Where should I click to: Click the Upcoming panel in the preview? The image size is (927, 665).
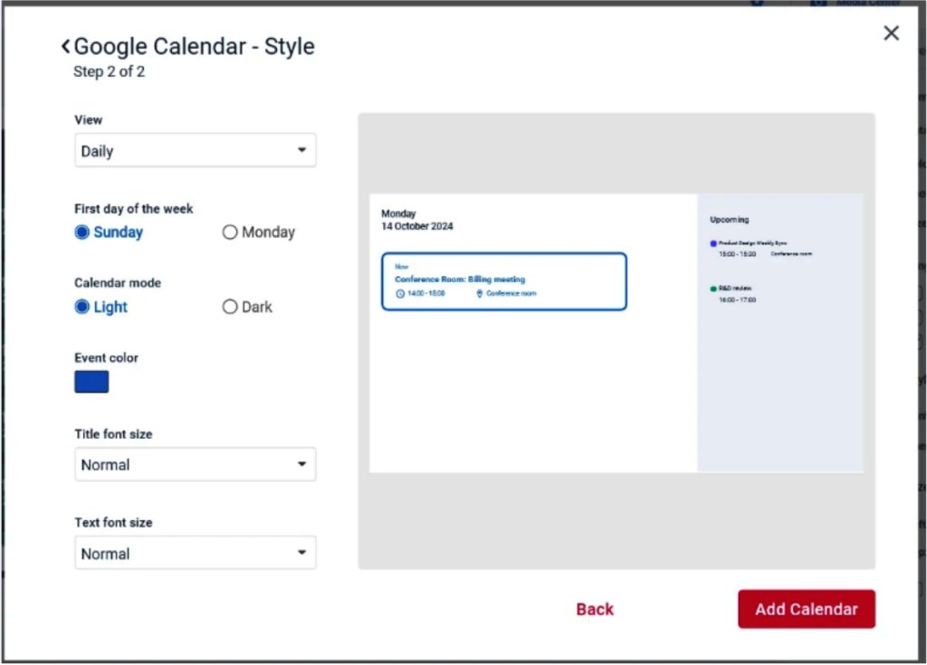pos(779,380)
